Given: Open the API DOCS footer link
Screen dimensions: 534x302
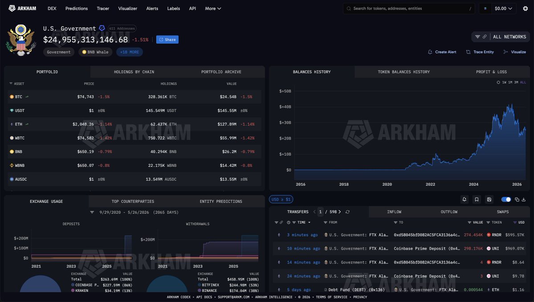Looking at the screenshot, I should pos(204,297).
